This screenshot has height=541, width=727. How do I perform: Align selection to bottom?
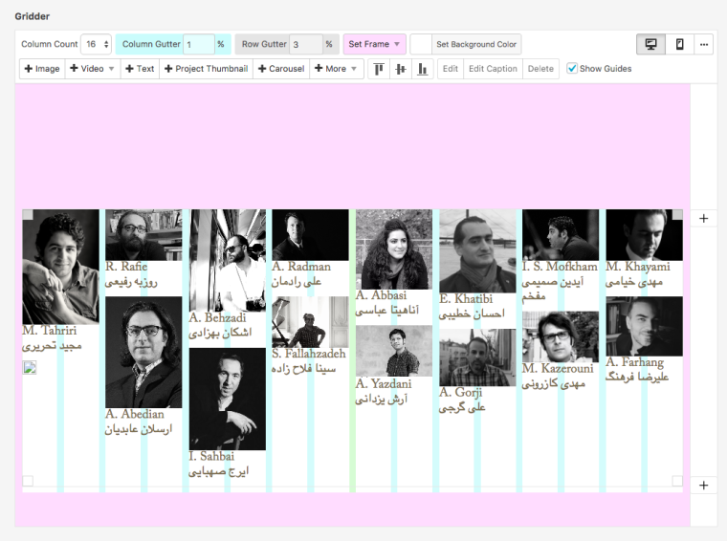pyautogui.click(x=423, y=69)
